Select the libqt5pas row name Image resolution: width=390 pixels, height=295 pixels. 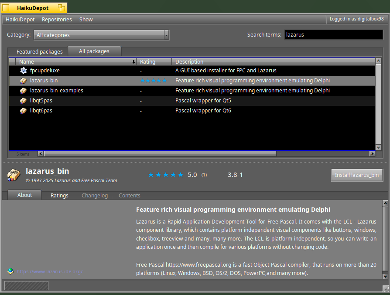pyautogui.click(x=41, y=101)
